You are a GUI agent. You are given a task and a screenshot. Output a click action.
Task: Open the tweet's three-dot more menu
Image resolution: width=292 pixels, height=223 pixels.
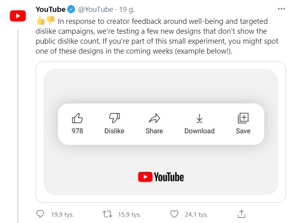(x=281, y=9)
